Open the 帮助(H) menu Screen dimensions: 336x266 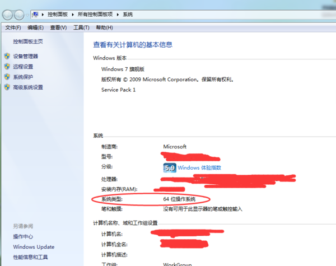tap(104, 27)
